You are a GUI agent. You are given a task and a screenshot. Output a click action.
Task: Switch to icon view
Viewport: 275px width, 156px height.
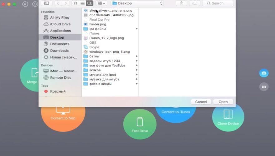[75, 3]
